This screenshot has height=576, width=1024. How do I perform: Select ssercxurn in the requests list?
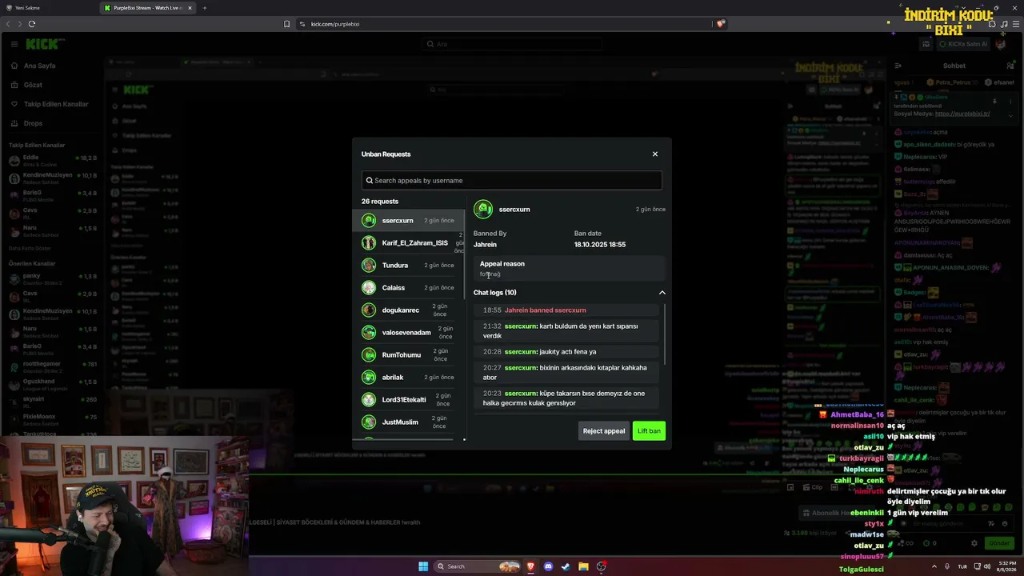(x=408, y=220)
